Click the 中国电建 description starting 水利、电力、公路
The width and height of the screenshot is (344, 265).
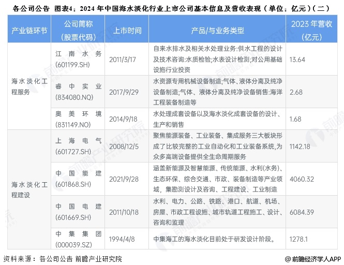218,212
